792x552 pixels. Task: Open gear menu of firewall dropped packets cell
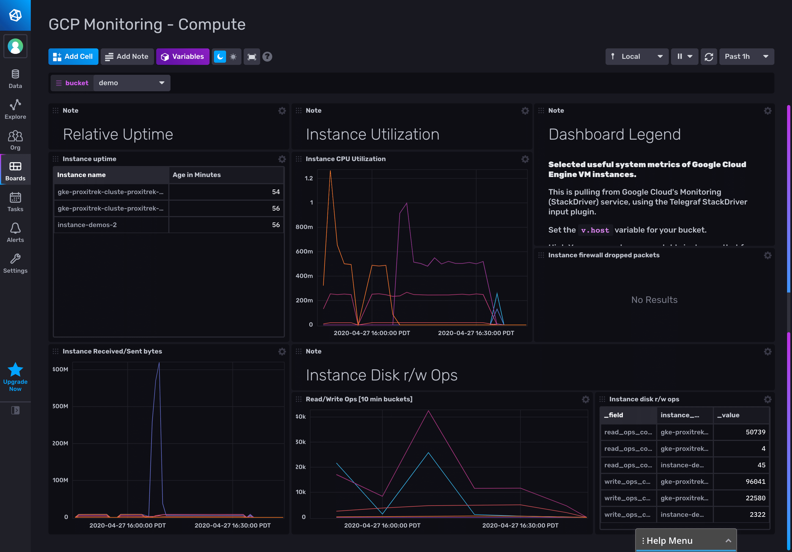point(768,255)
